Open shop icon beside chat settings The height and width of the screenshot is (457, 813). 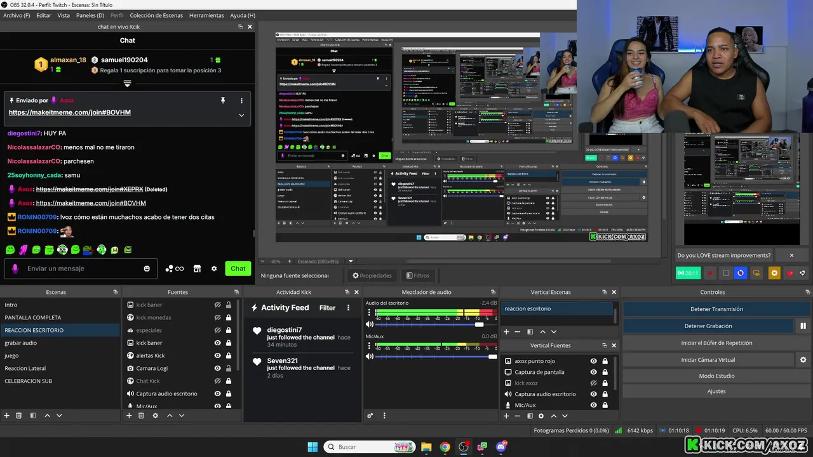[x=197, y=268]
